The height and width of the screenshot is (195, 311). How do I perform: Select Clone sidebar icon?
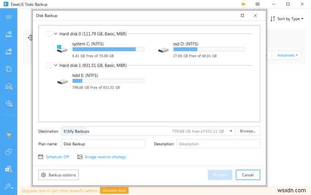pos(9,152)
